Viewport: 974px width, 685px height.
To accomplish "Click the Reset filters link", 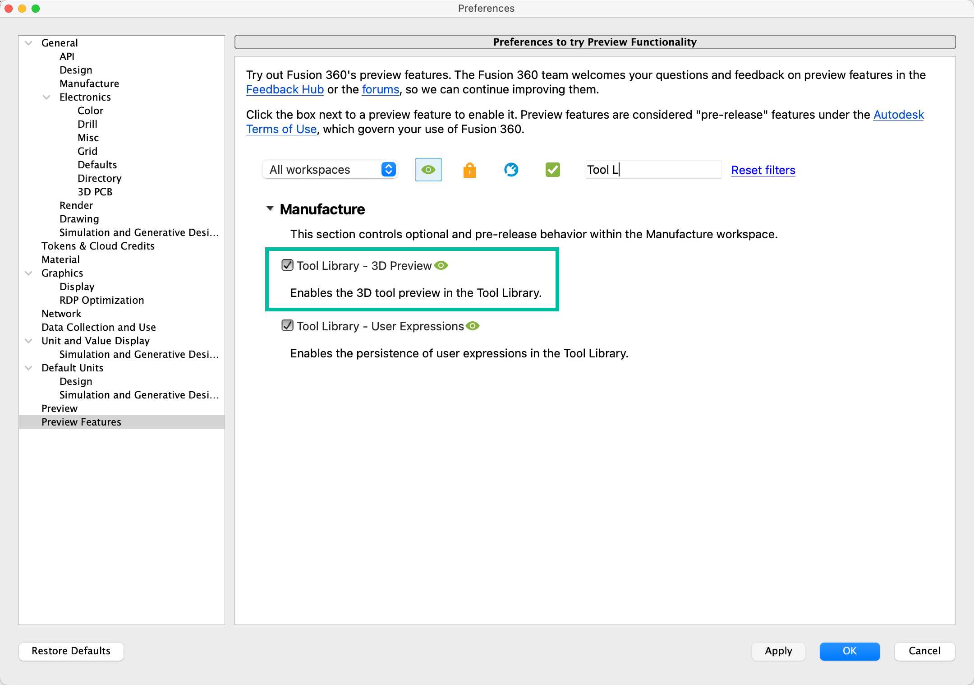I will [x=763, y=170].
